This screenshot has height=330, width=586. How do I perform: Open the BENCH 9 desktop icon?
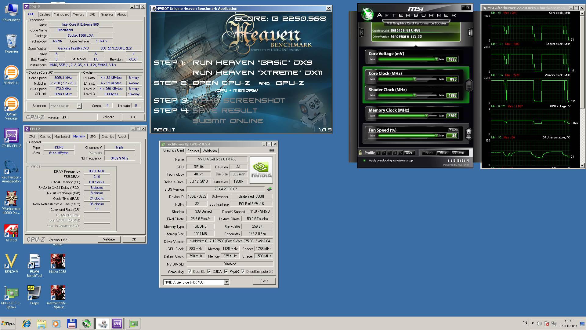pos(11,263)
